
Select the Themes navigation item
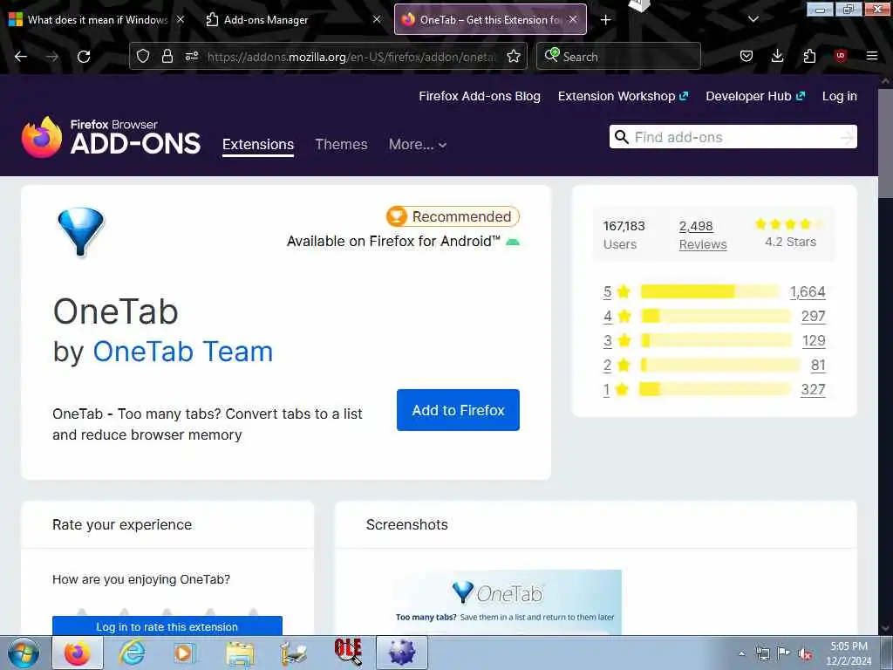[x=341, y=145]
